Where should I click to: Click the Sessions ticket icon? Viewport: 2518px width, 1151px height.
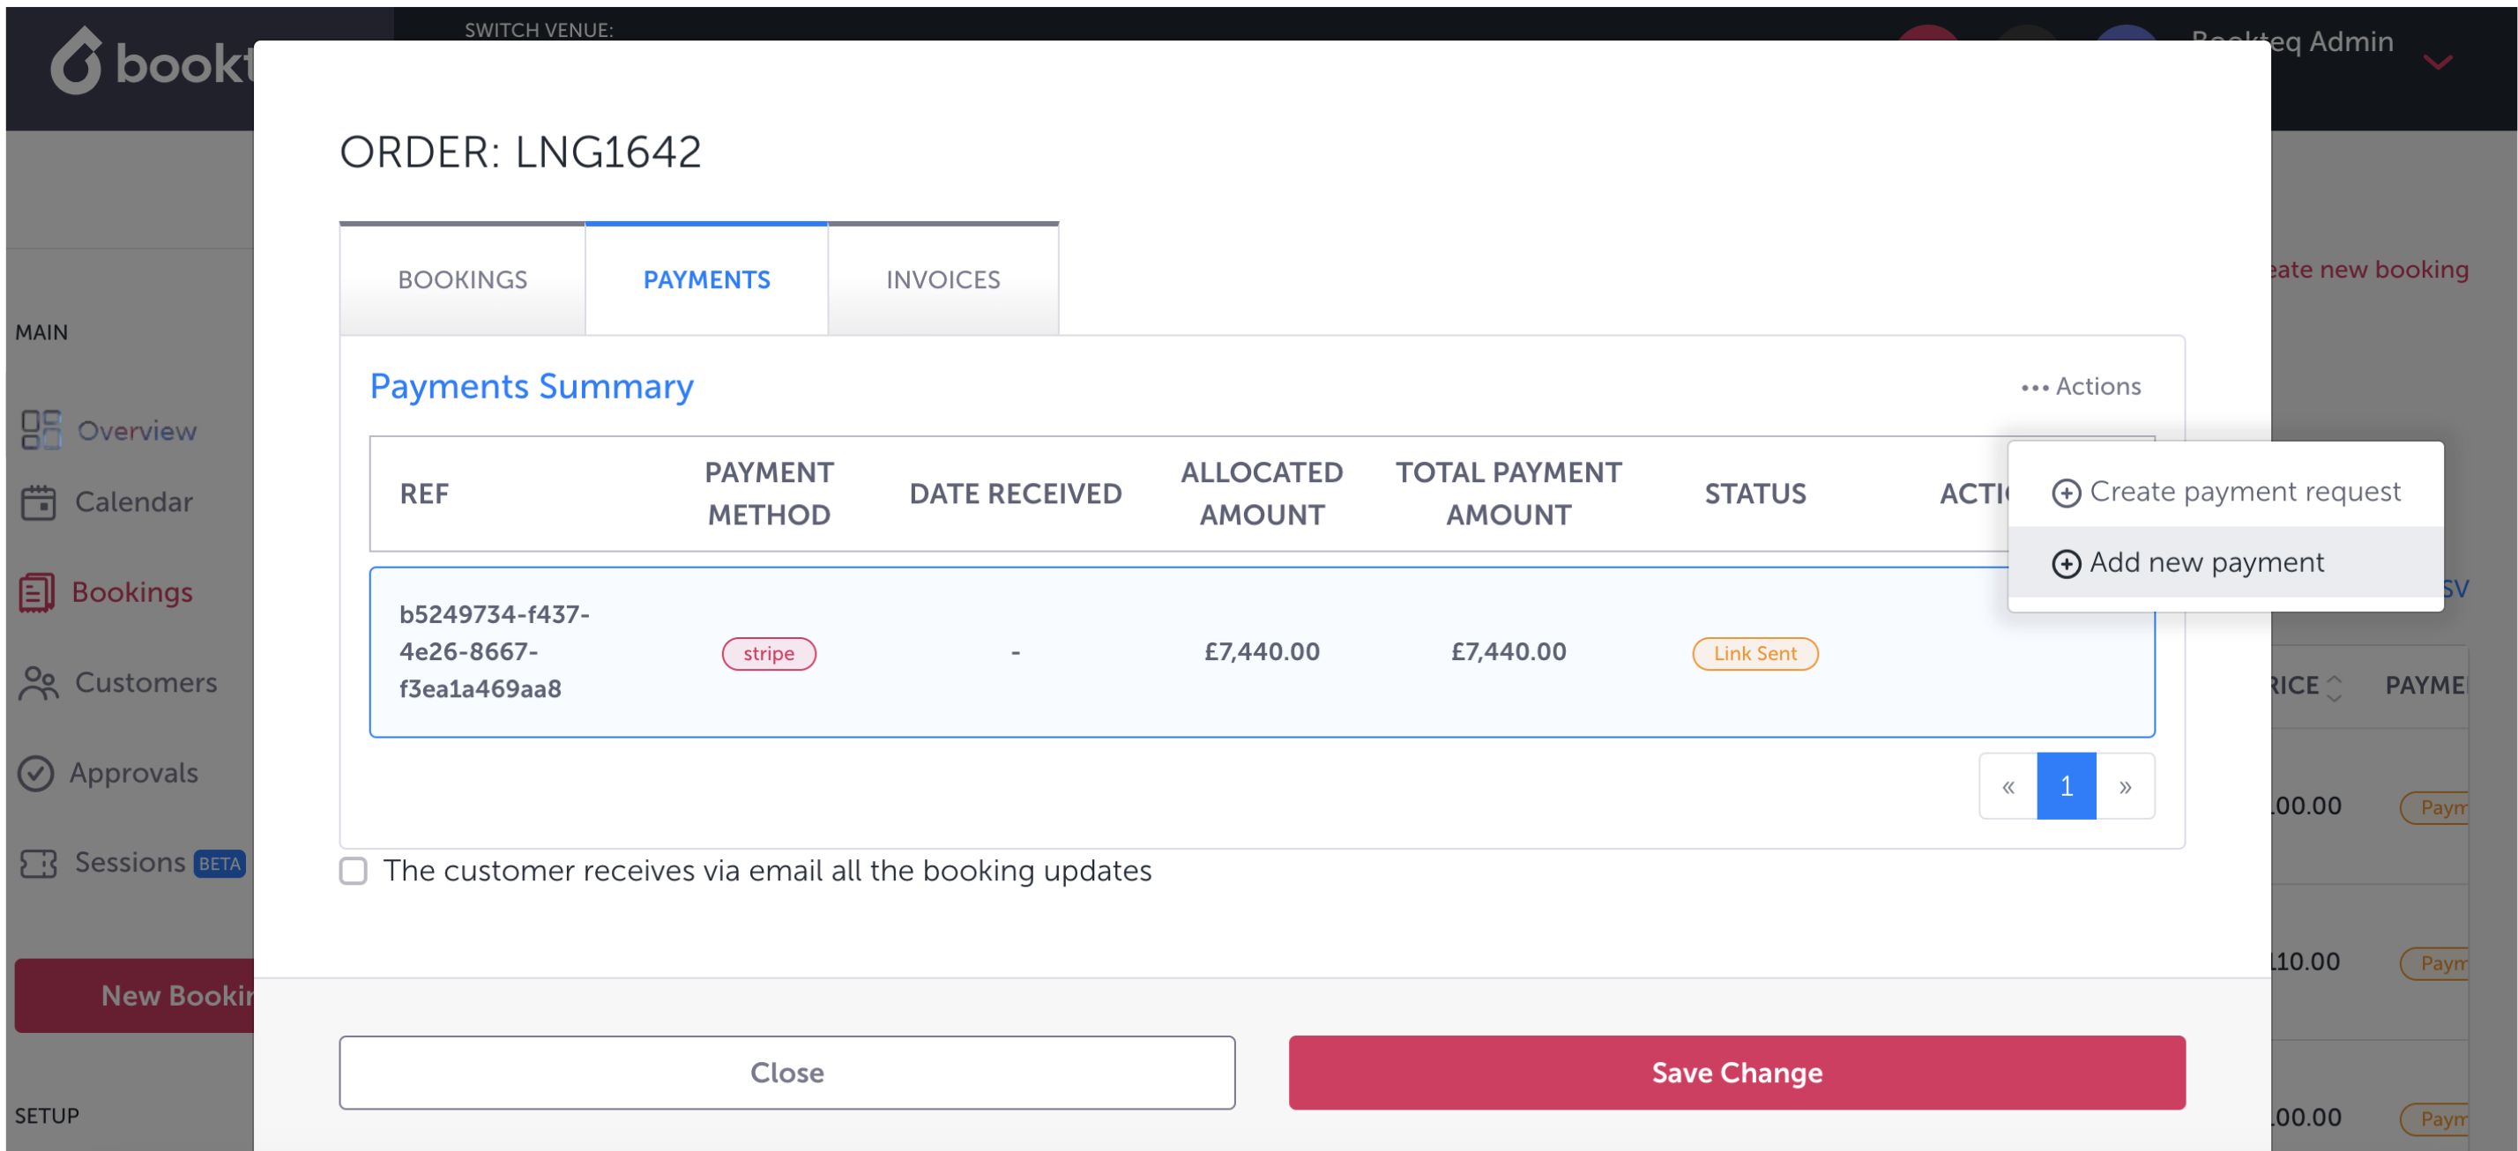pyautogui.click(x=38, y=863)
